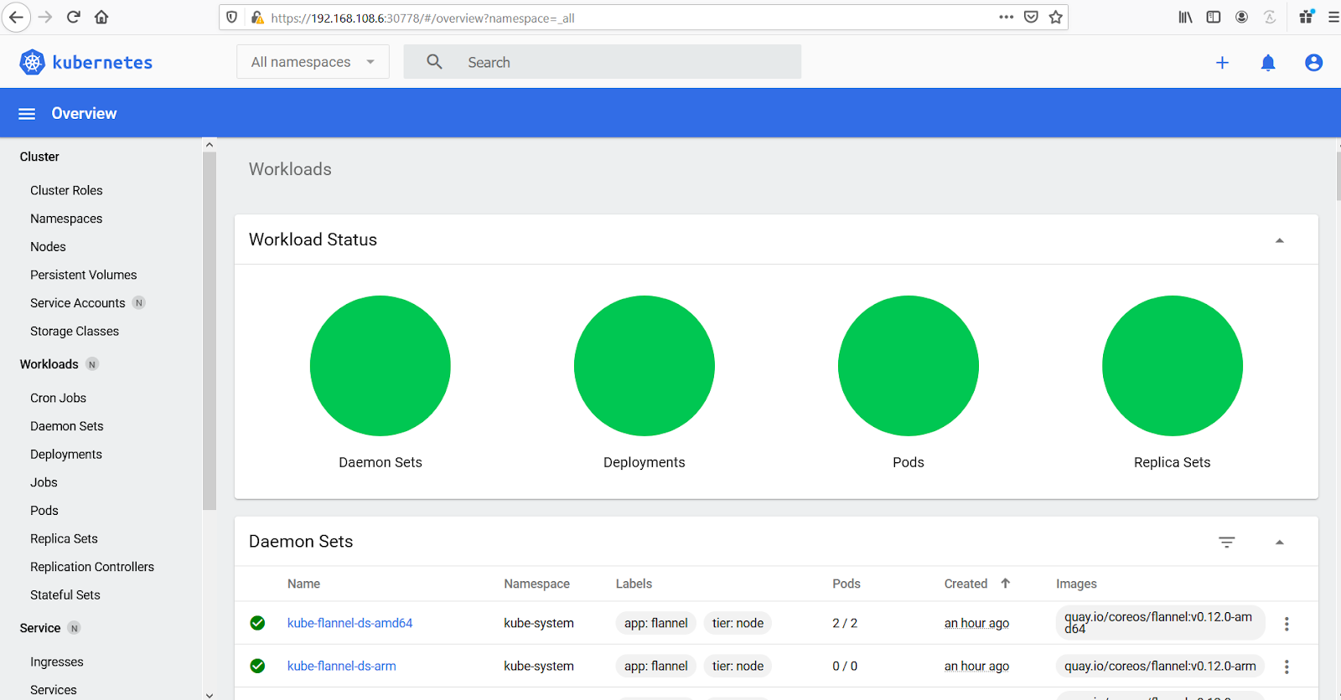Open Cron Jobs in sidebar
The image size is (1341, 700).
click(58, 398)
